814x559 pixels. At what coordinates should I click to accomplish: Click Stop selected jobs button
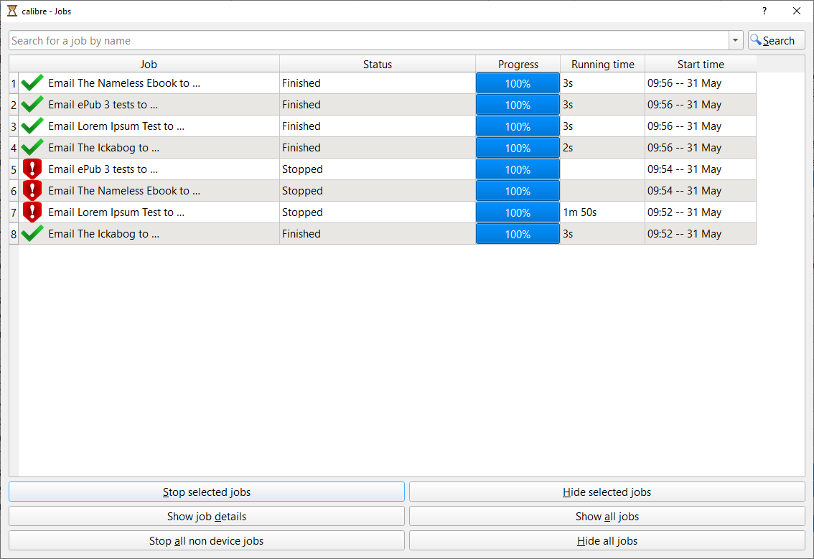click(207, 492)
